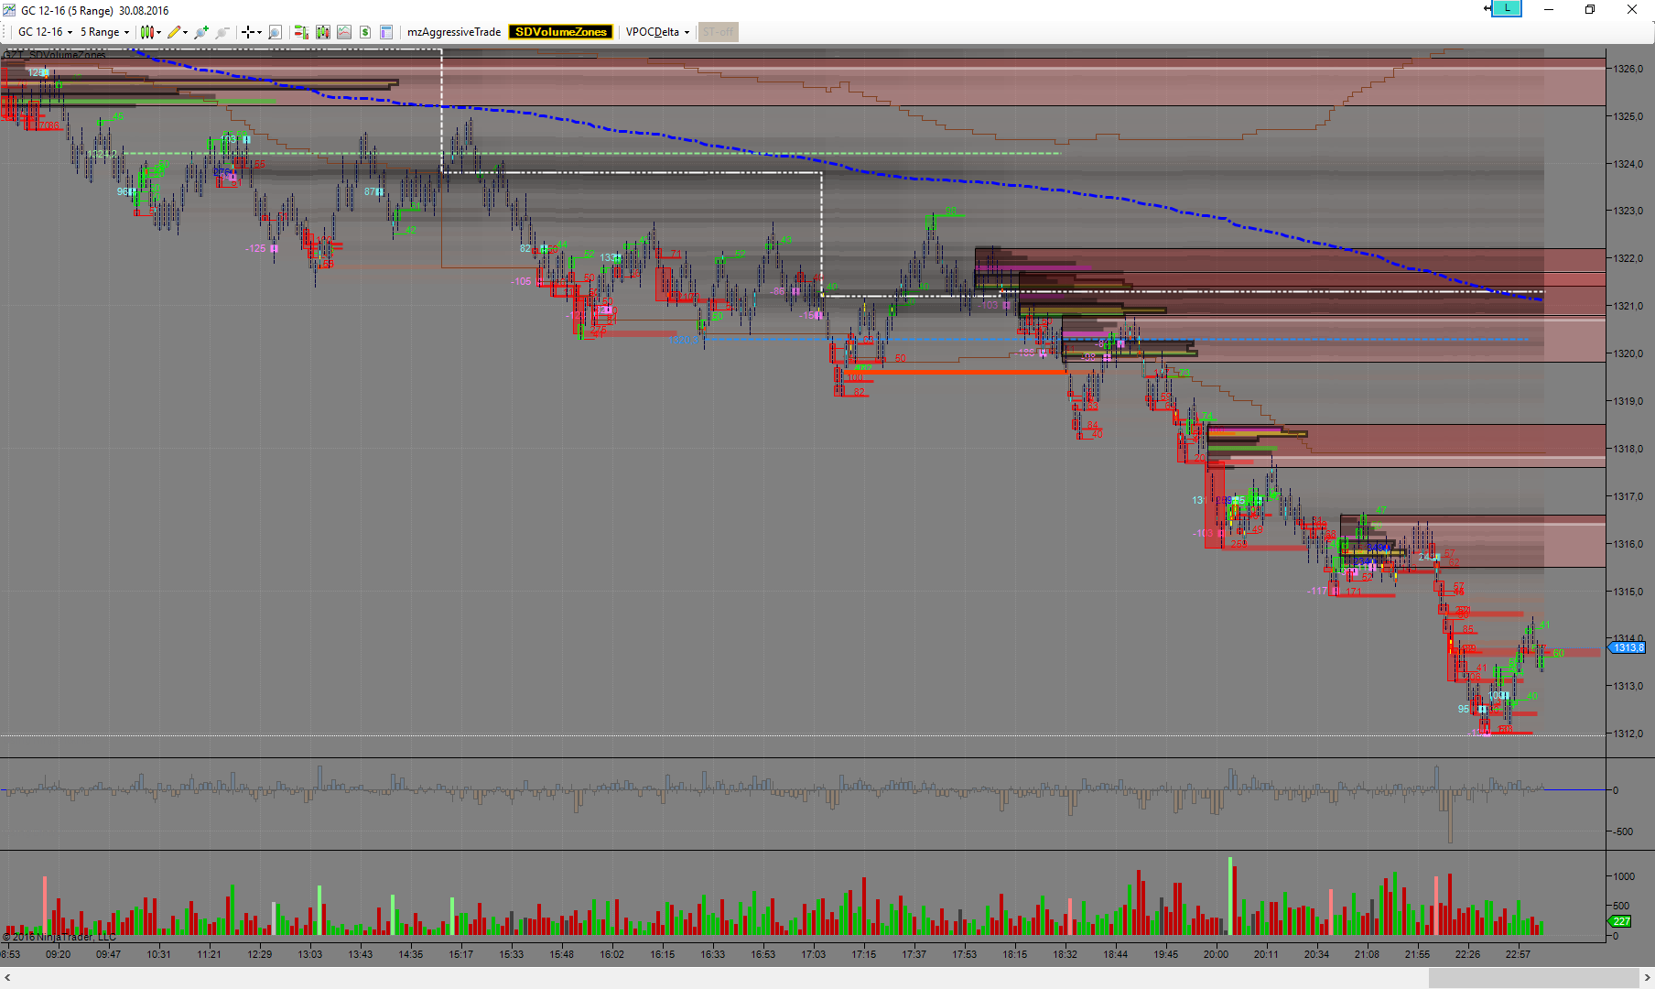Select the crosshair cursor tool
The width and height of the screenshot is (1655, 989).
point(248,32)
